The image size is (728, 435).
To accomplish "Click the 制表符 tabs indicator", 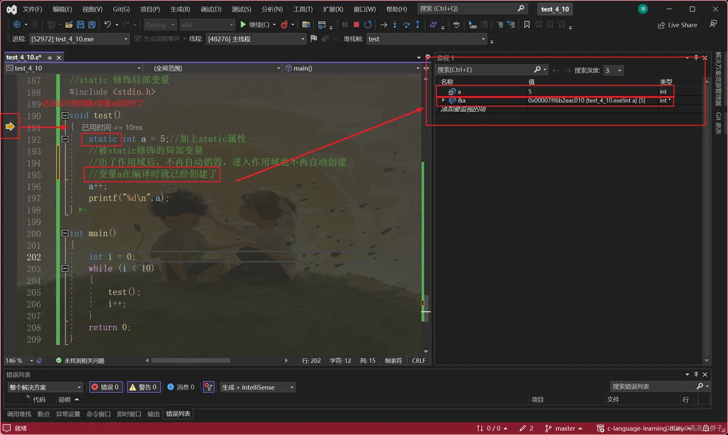I will [x=393, y=361].
